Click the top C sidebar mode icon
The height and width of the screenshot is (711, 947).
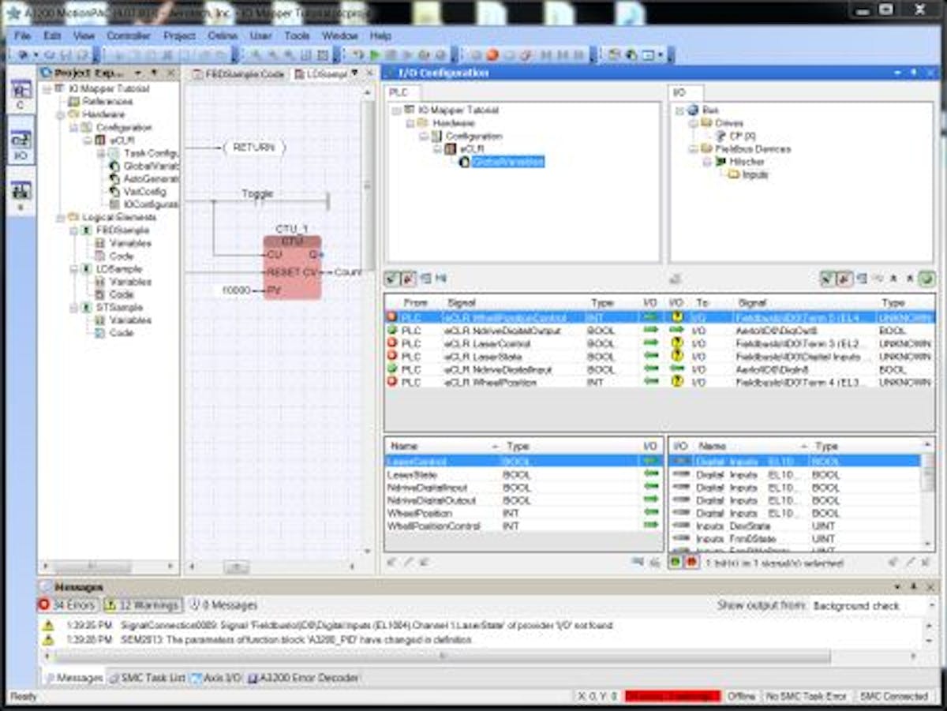point(21,92)
